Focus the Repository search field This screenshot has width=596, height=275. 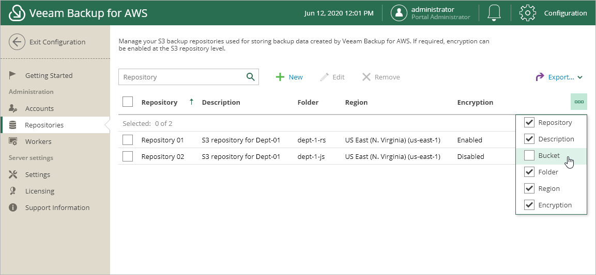click(x=189, y=77)
